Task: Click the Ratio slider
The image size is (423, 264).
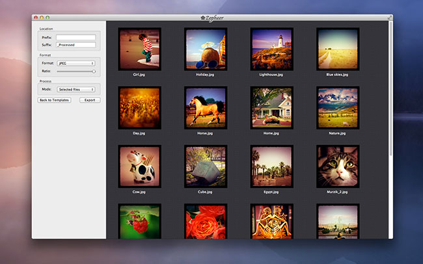Action: coord(75,71)
